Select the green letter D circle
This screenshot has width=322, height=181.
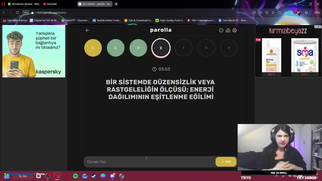click(x=138, y=48)
